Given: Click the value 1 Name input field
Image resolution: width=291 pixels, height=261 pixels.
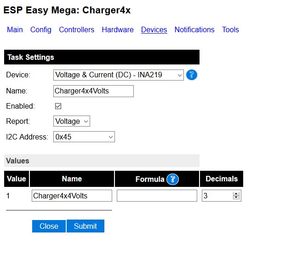Looking at the screenshot, I should [x=72, y=196].
